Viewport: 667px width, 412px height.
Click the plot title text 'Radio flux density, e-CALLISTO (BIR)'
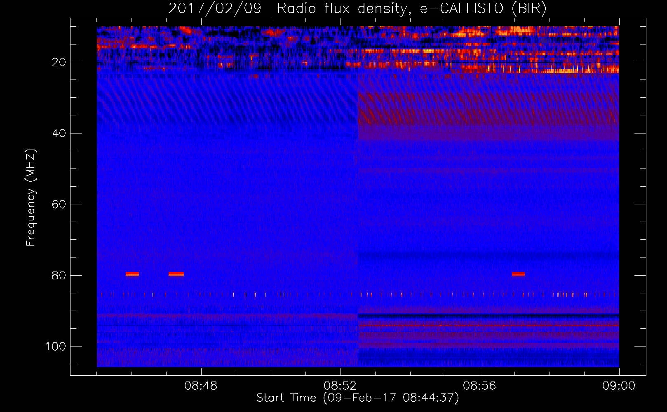(411, 9)
